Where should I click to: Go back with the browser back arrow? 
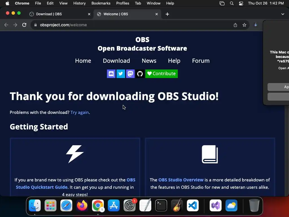(6, 25)
